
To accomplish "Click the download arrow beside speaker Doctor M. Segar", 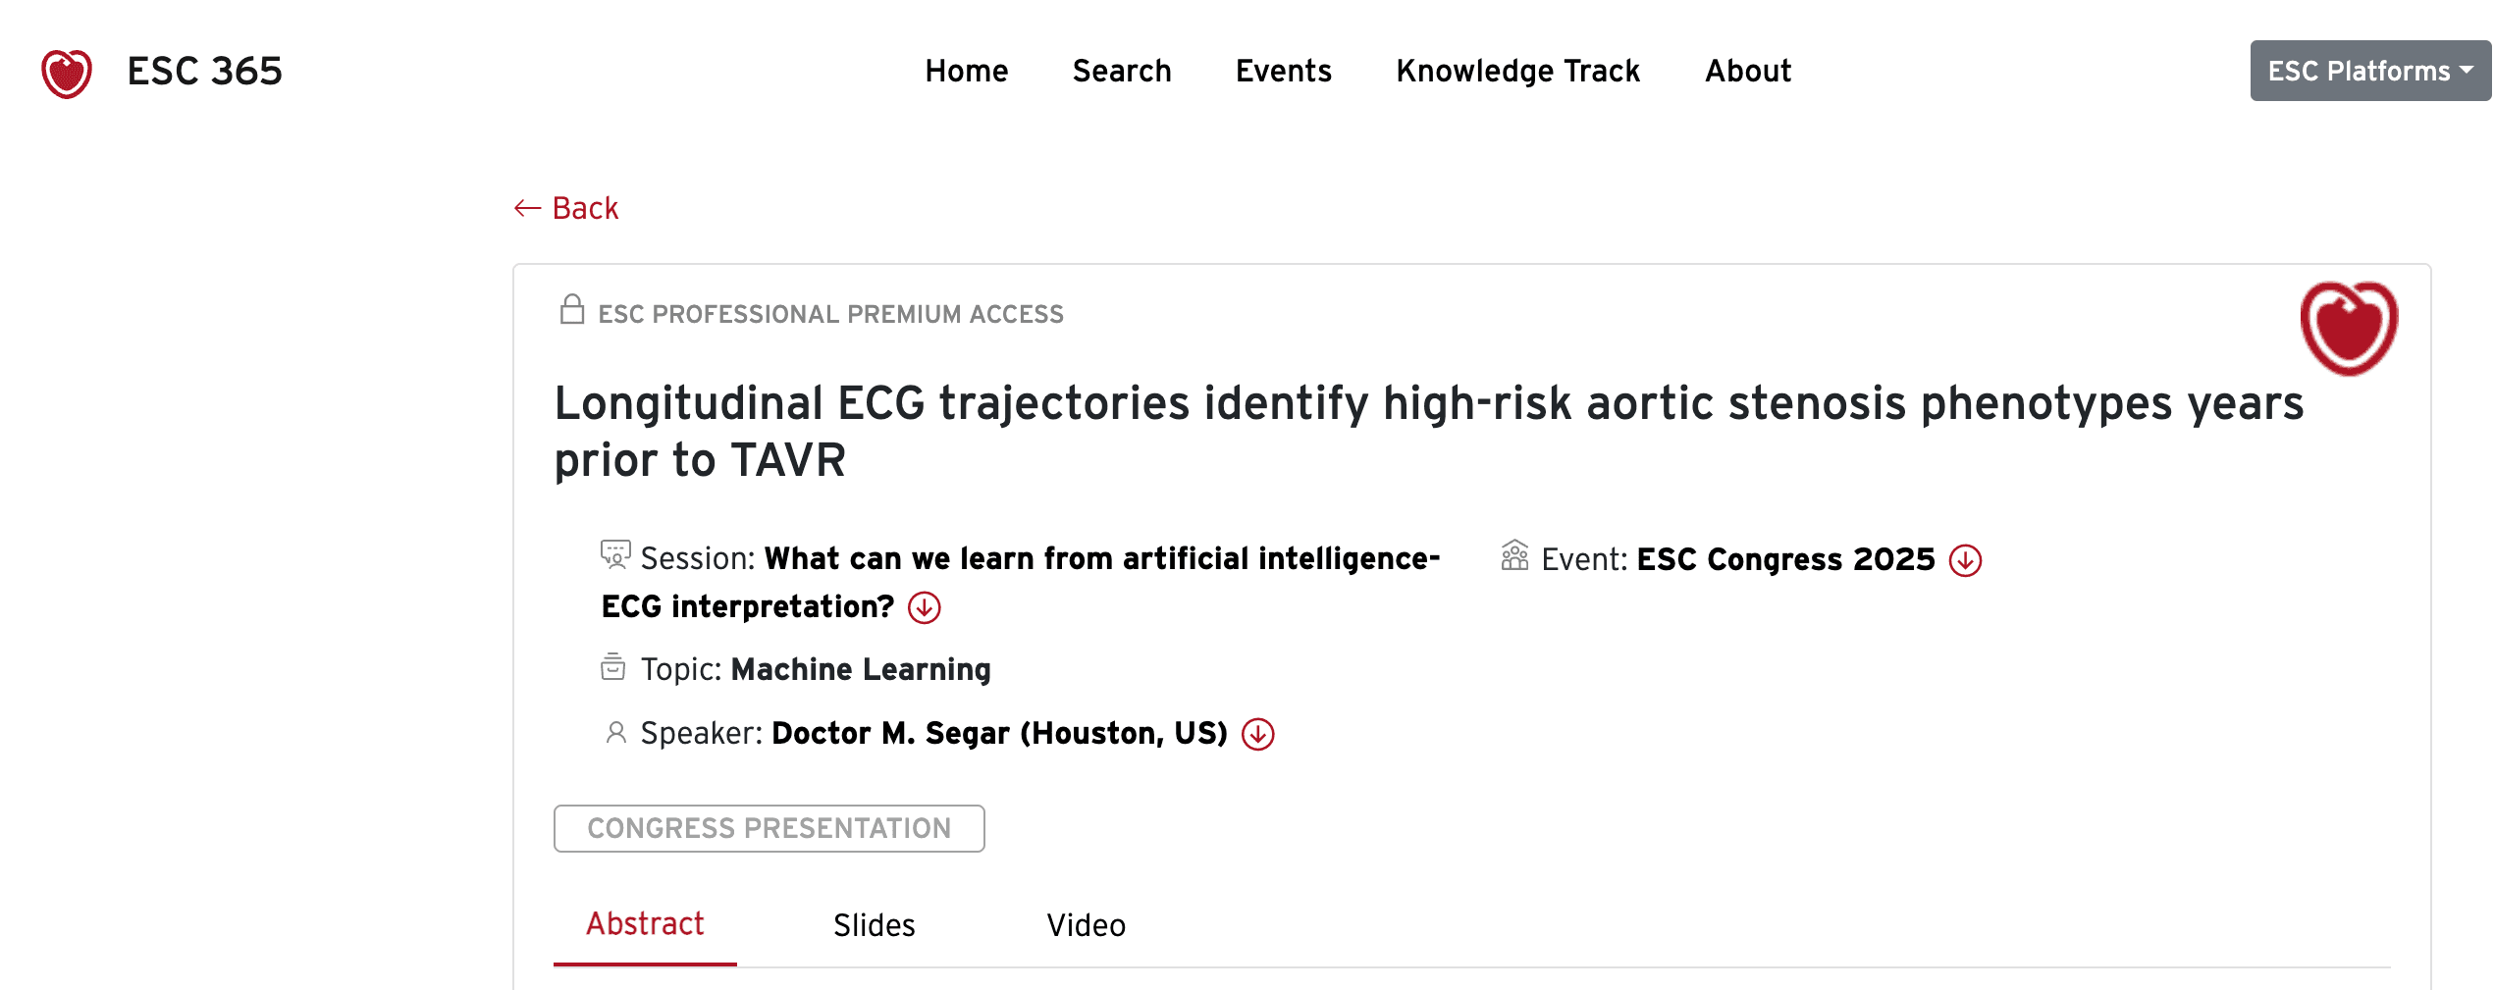I will [x=1260, y=733].
